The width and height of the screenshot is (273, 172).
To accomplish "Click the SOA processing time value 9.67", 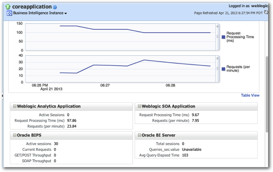I will (195, 115).
